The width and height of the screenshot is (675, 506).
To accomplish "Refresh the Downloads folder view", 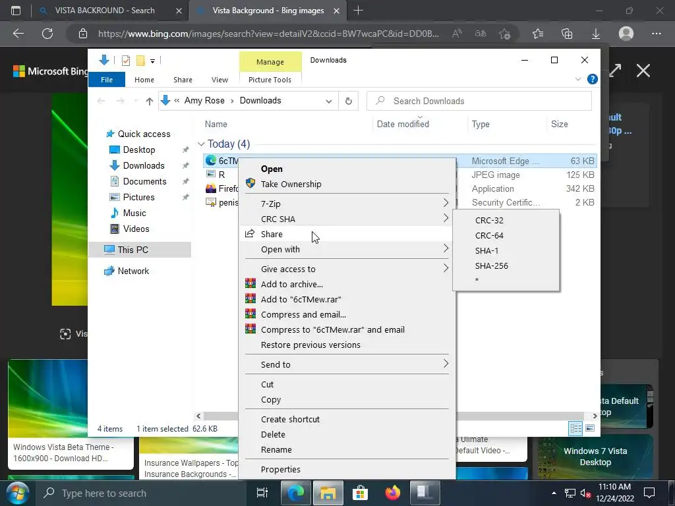I will pos(348,101).
